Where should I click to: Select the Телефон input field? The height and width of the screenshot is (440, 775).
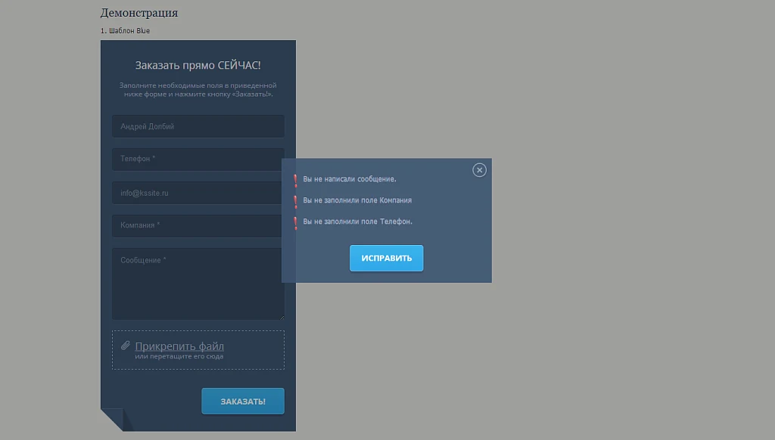(x=198, y=159)
